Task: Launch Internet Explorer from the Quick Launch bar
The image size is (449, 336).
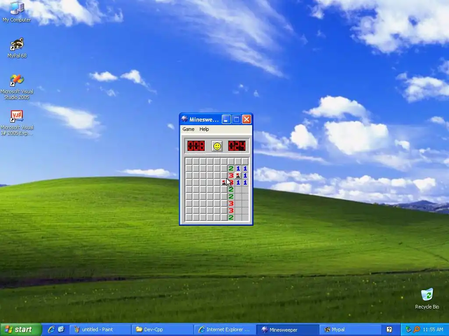Action: point(51,329)
